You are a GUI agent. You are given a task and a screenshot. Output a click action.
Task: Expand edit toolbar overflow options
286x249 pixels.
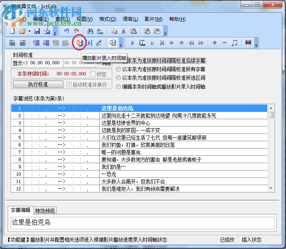click(165, 33)
